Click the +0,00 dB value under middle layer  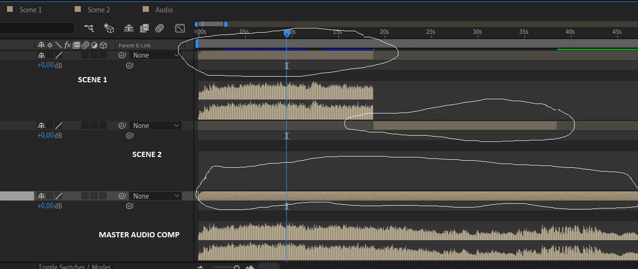click(x=45, y=135)
